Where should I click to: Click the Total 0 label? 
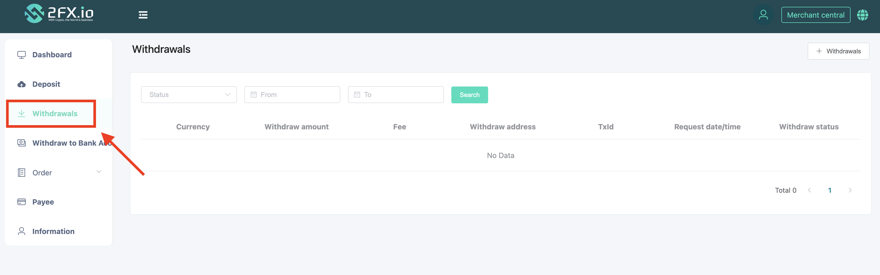point(785,190)
